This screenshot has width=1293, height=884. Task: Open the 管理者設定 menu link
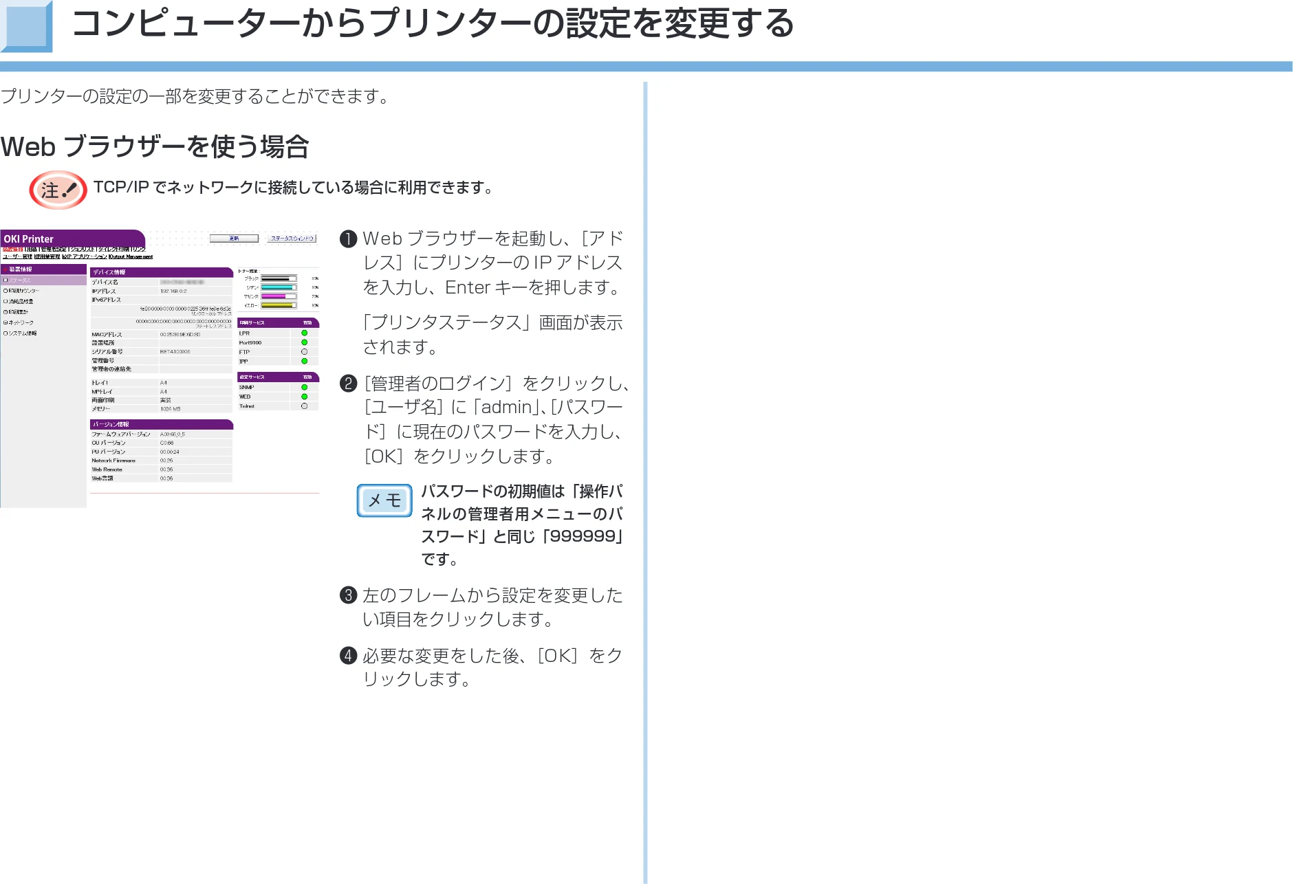(x=54, y=249)
